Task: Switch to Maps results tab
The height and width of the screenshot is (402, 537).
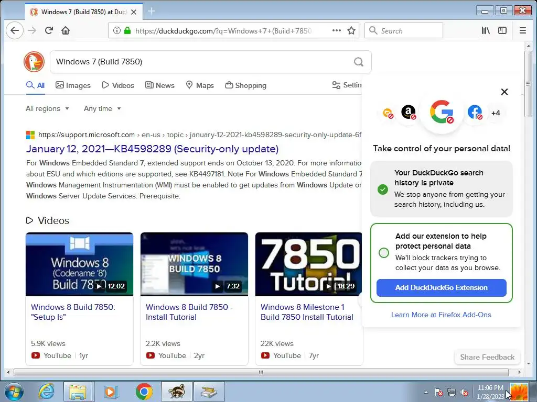Action: (200, 85)
